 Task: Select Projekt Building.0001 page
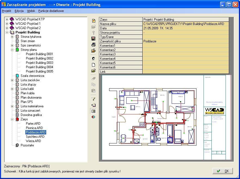pyautogui.click(x=39, y=54)
